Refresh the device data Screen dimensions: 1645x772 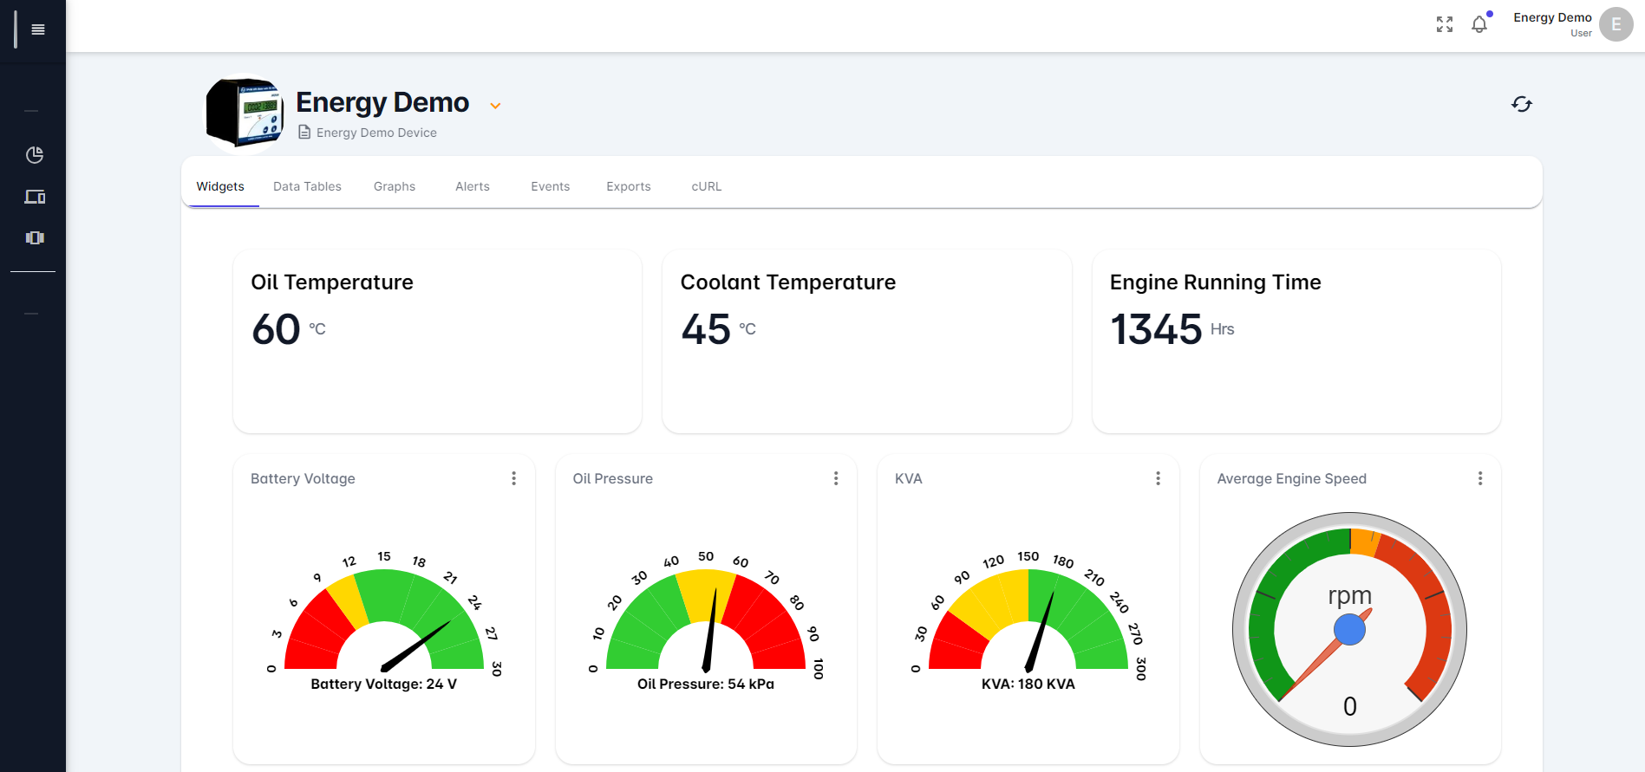tap(1522, 104)
